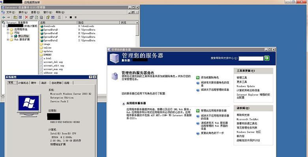Click the Export List icon in IIS toolbar
Image resolution: width=308 pixels, height=157 pixels.
tap(41, 17)
